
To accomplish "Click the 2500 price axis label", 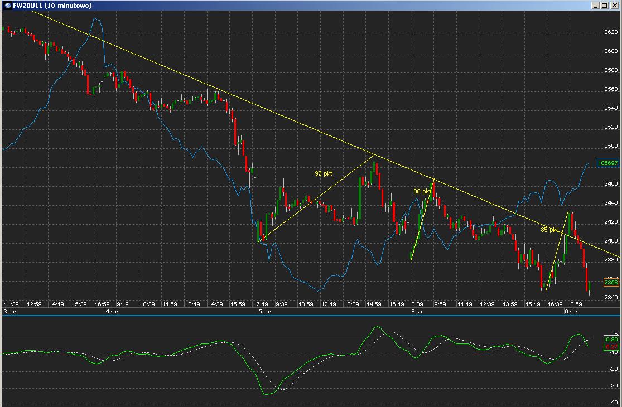I will (x=611, y=146).
